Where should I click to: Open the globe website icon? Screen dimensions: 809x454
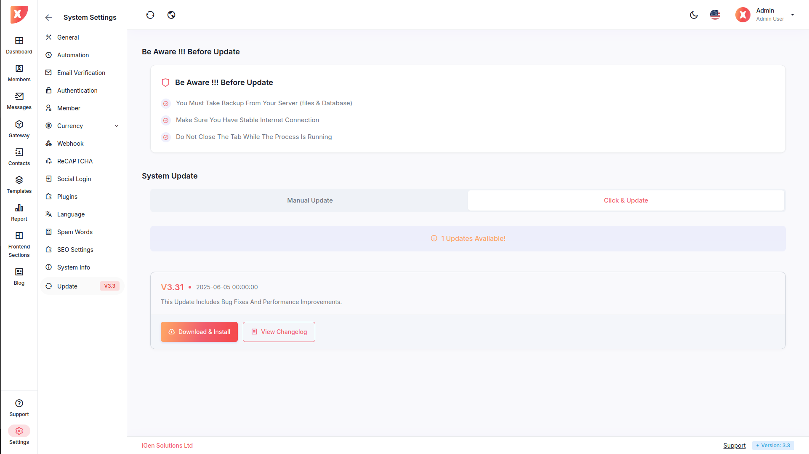pyautogui.click(x=171, y=15)
